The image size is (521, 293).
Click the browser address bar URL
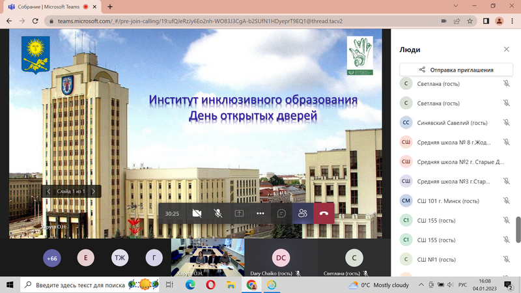click(200, 21)
